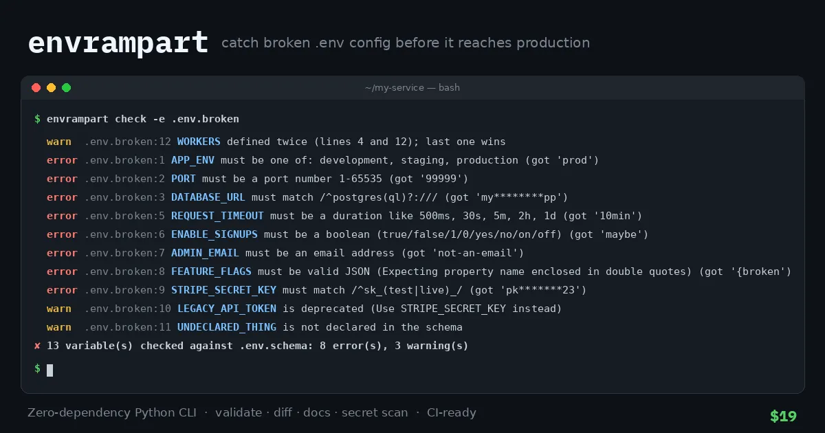This screenshot has width=825, height=433.
Task: Click the 'error' label on the PORT line
Action: click(x=62, y=179)
